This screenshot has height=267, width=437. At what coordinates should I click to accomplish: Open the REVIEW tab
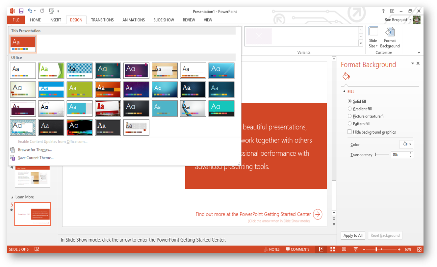(189, 20)
